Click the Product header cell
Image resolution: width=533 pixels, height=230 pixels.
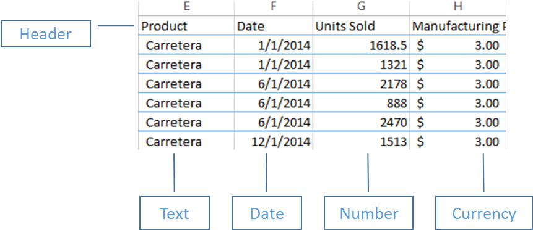[x=186, y=25]
